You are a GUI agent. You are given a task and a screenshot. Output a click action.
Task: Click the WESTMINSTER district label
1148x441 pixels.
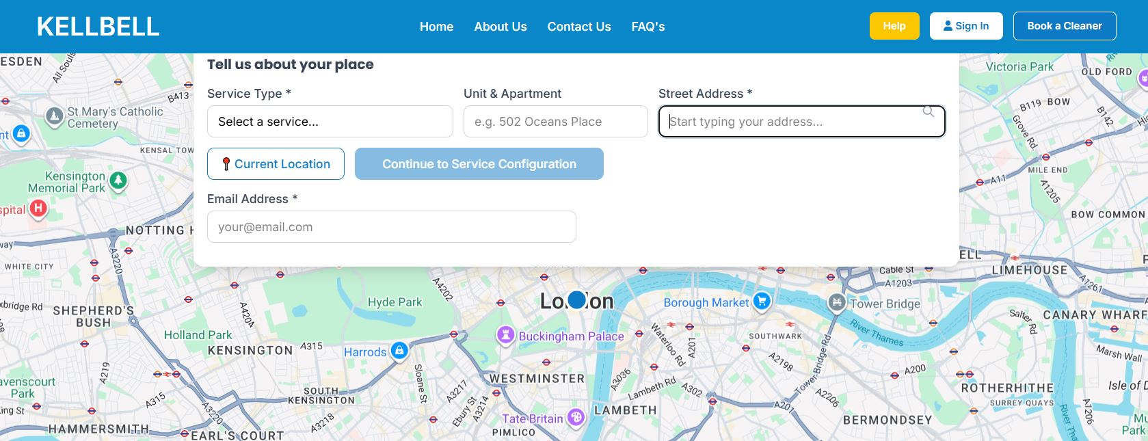tap(537, 378)
